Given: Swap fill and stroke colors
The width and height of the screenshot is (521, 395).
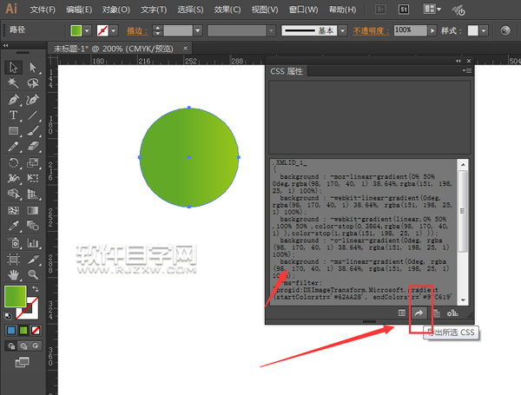Looking at the screenshot, I should pos(36,288).
